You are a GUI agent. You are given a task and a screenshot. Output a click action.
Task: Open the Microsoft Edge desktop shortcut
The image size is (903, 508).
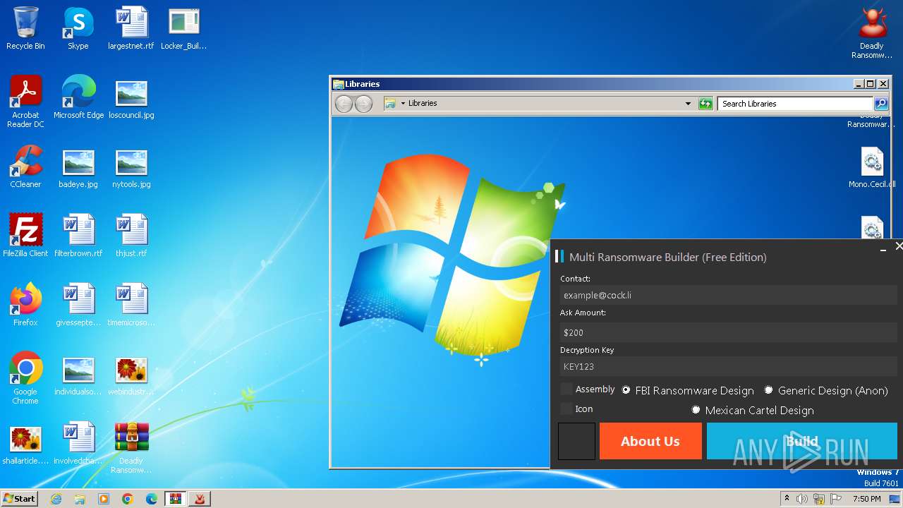[78, 97]
